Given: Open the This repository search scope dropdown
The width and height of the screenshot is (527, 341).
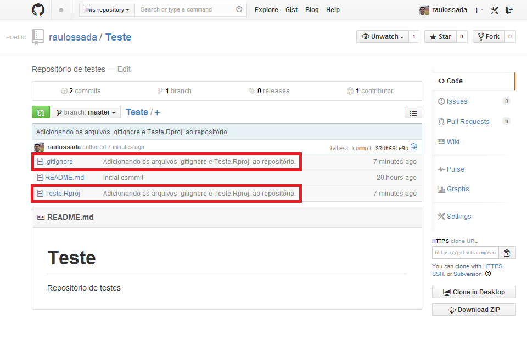Looking at the screenshot, I should 107,10.
